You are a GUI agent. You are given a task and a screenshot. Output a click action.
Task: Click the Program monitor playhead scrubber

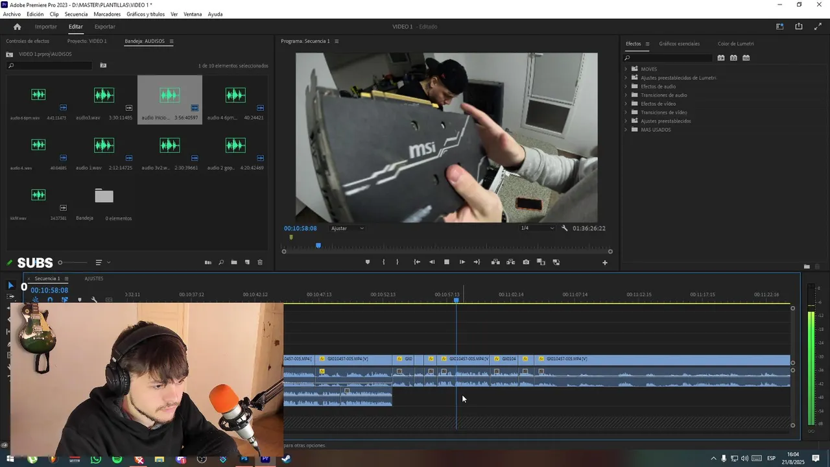click(x=318, y=245)
